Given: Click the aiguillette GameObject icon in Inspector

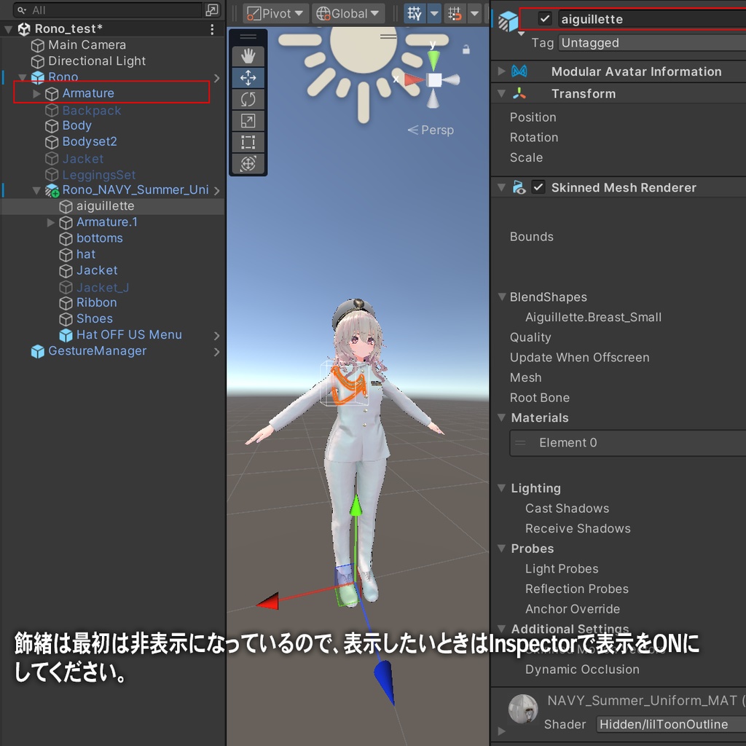Looking at the screenshot, I should pos(508,21).
